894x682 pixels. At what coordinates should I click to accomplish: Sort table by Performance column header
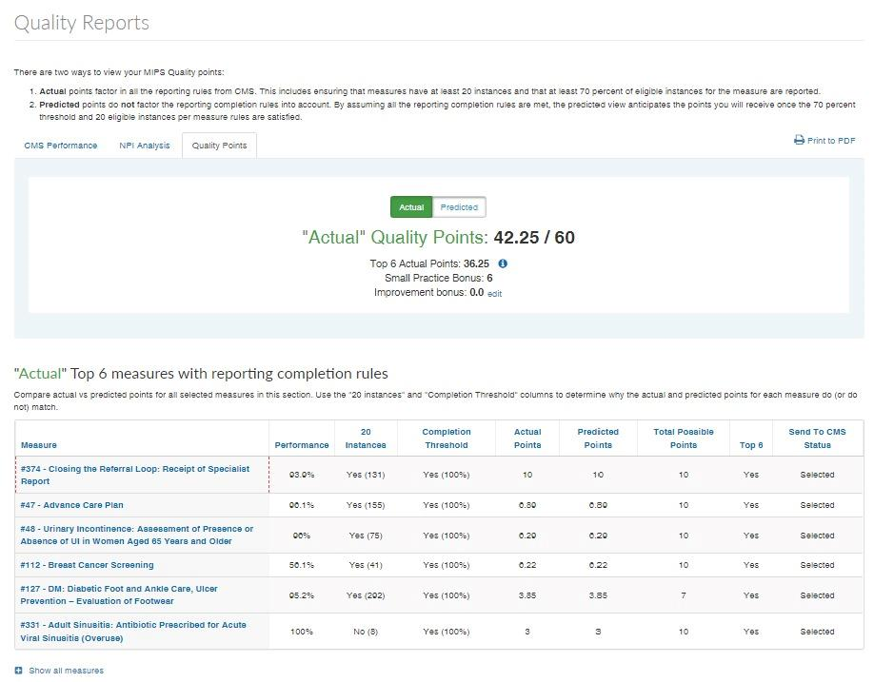[x=302, y=445]
